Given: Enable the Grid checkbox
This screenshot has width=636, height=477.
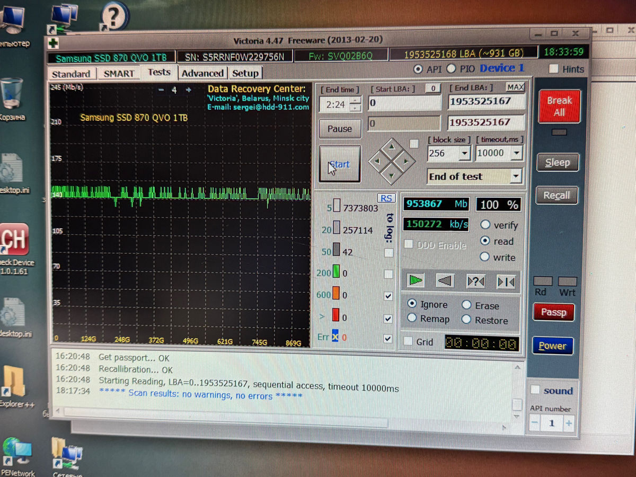Looking at the screenshot, I should pos(409,341).
